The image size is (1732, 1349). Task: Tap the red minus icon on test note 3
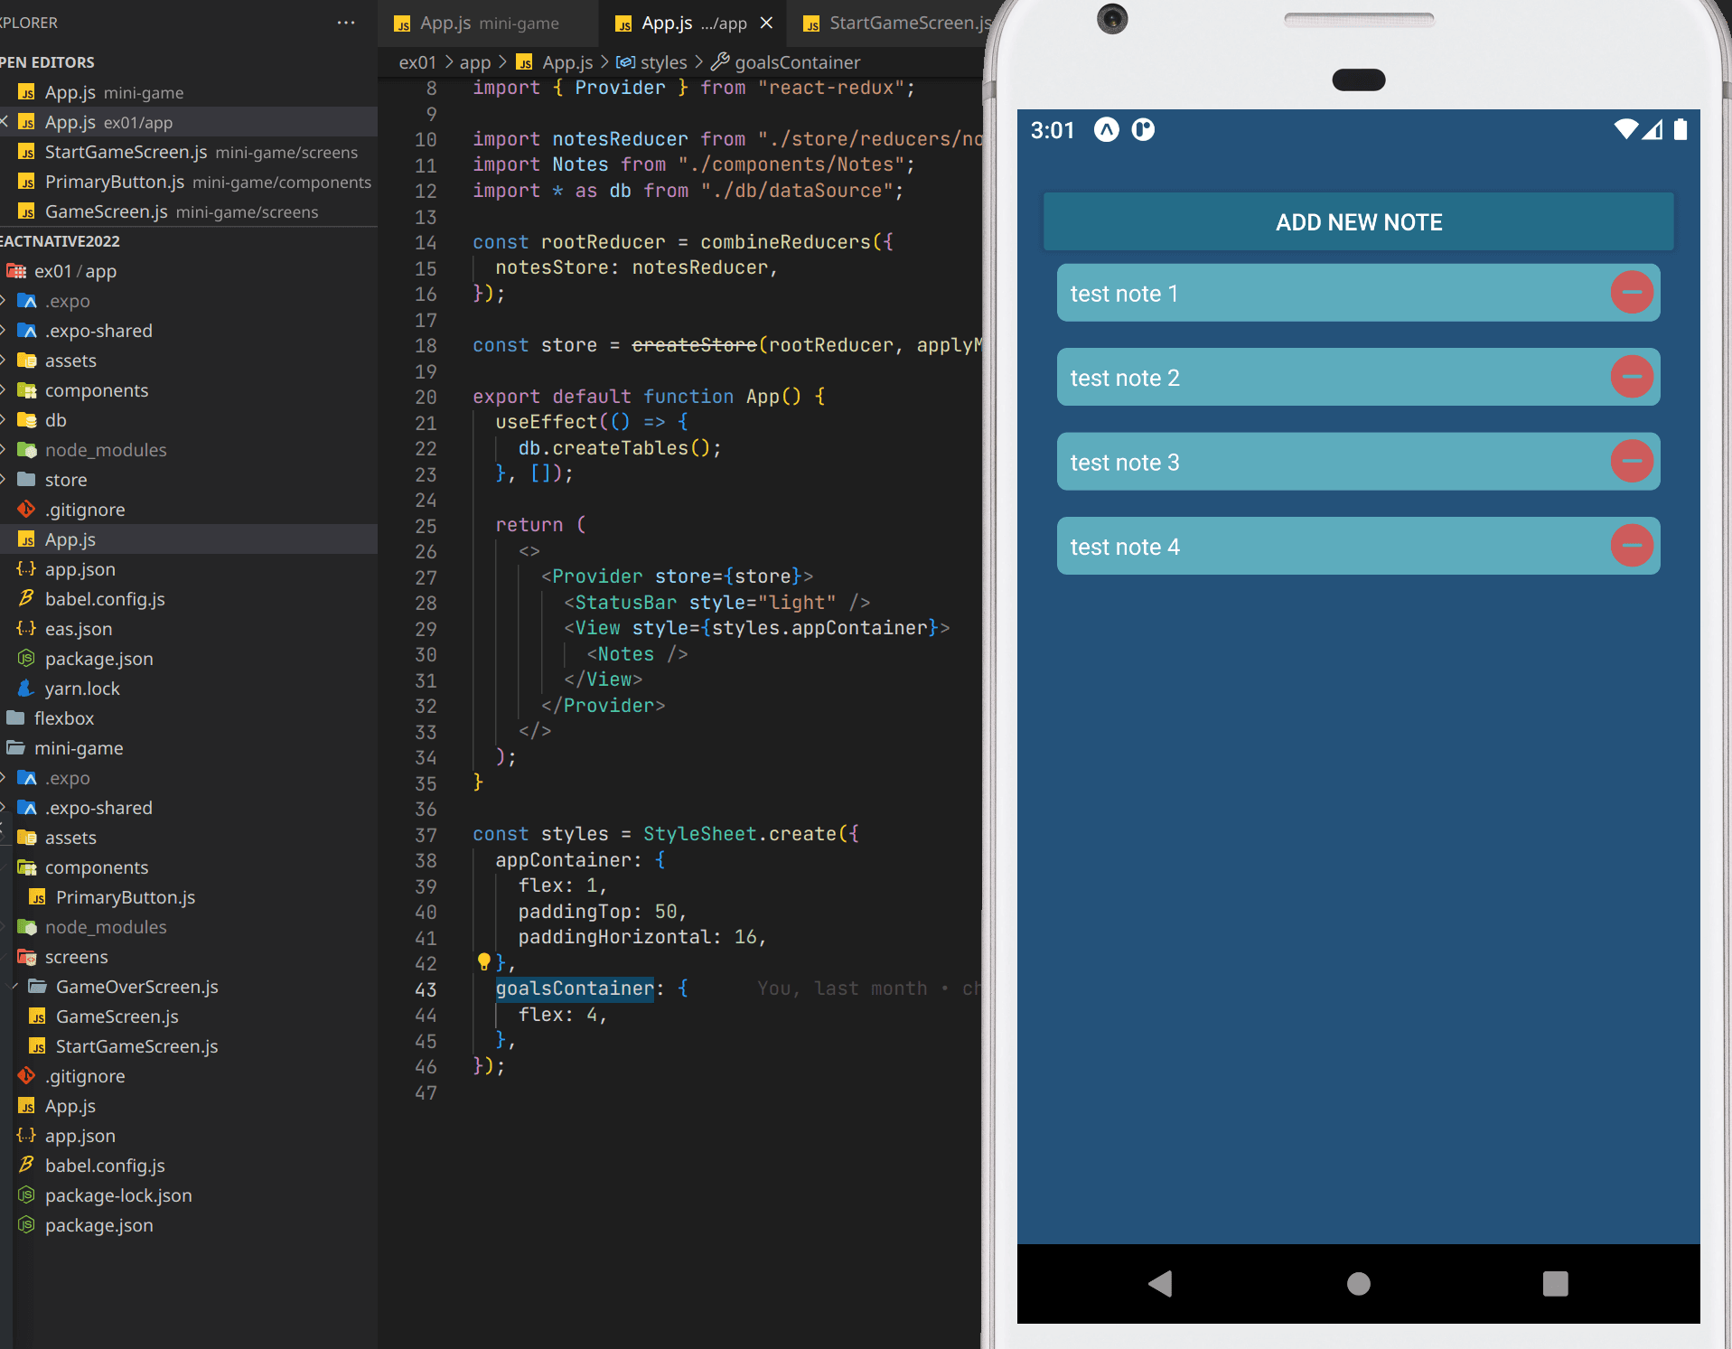tap(1632, 461)
